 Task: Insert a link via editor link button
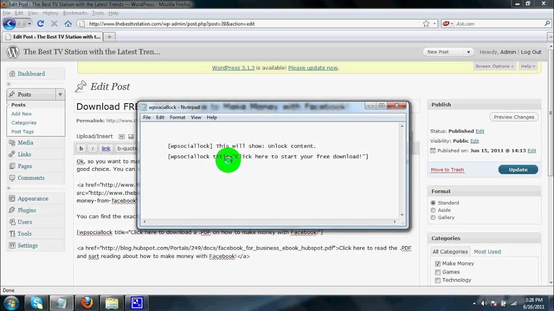coord(106,149)
